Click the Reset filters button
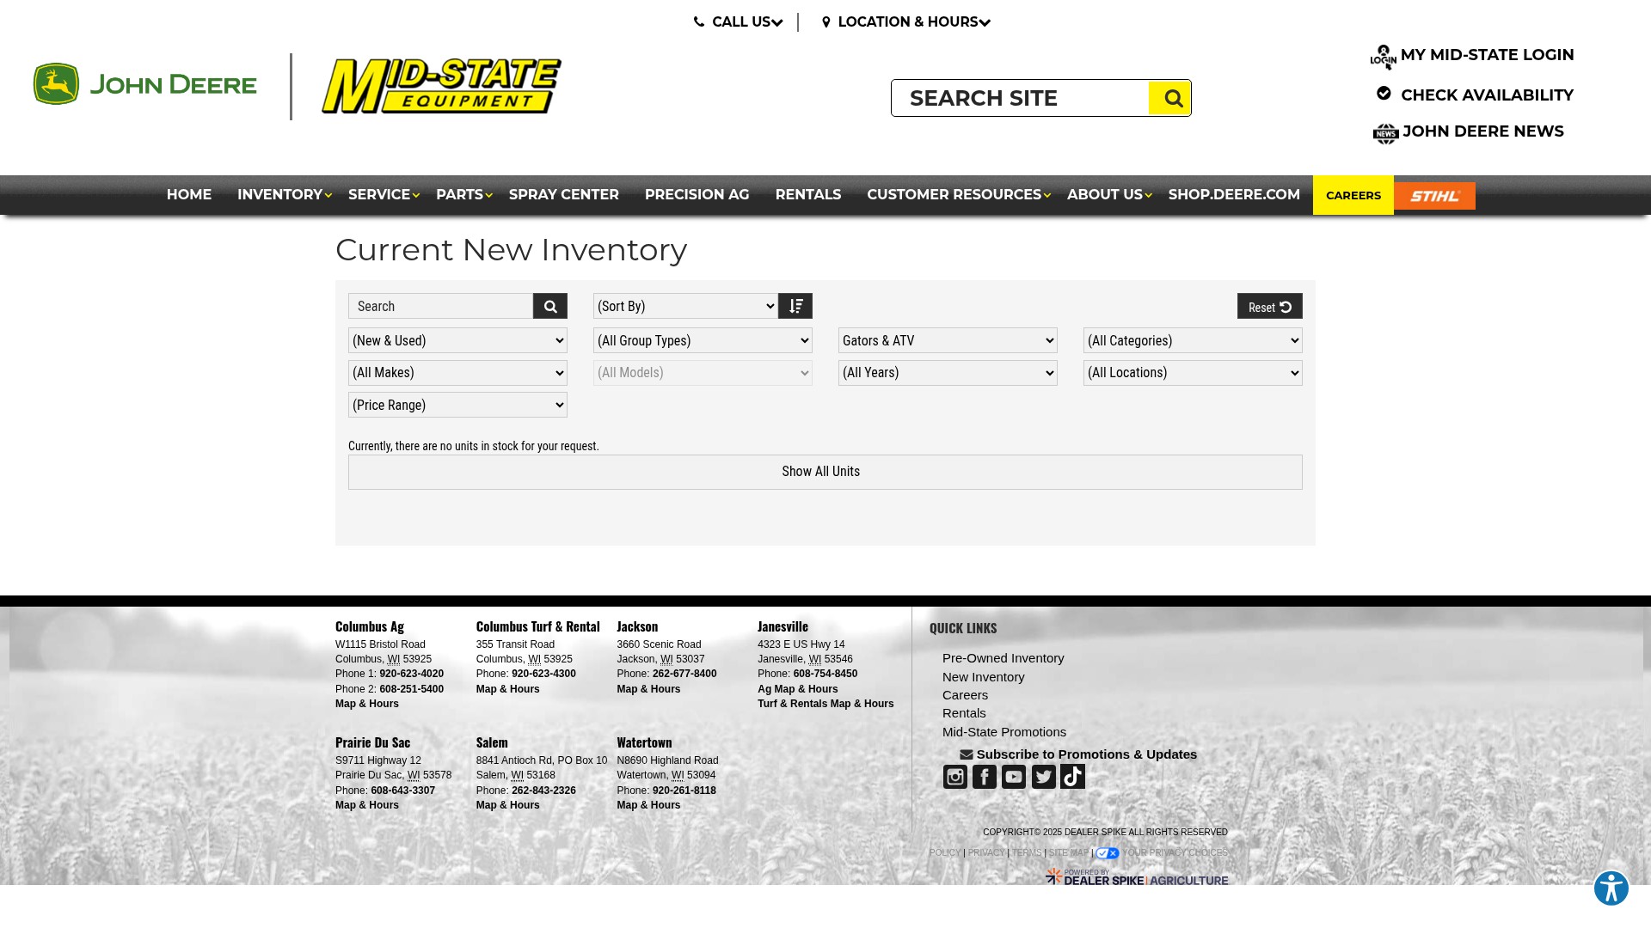The width and height of the screenshot is (1651, 928). coord(1270,306)
